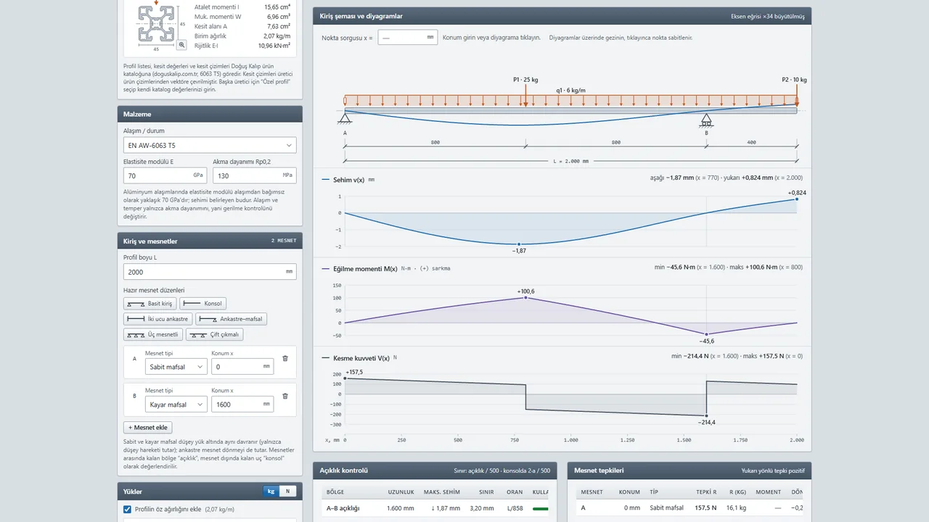
Task: Open support B Mesnet tipi dropdown
Action: 176,405
